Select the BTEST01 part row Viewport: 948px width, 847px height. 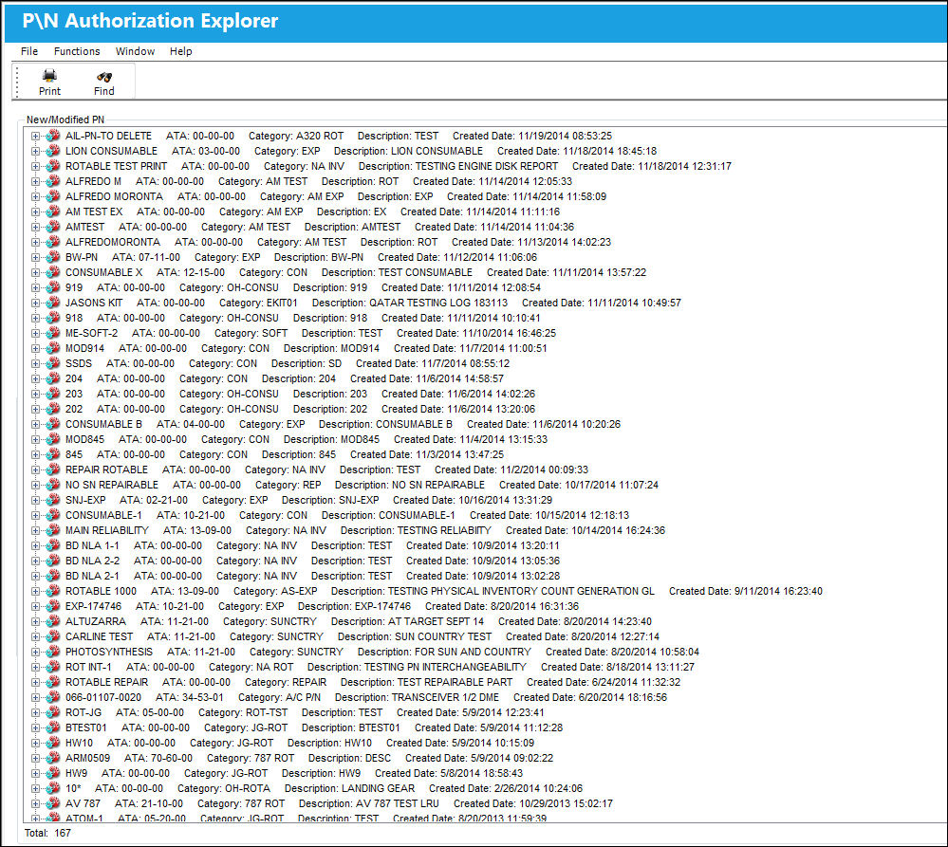pyautogui.click(x=314, y=728)
